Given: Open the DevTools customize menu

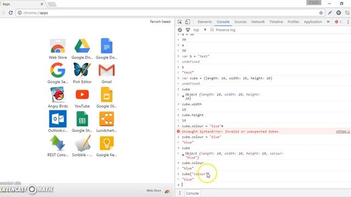Looking at the screenshot, I should pos(348,22).
